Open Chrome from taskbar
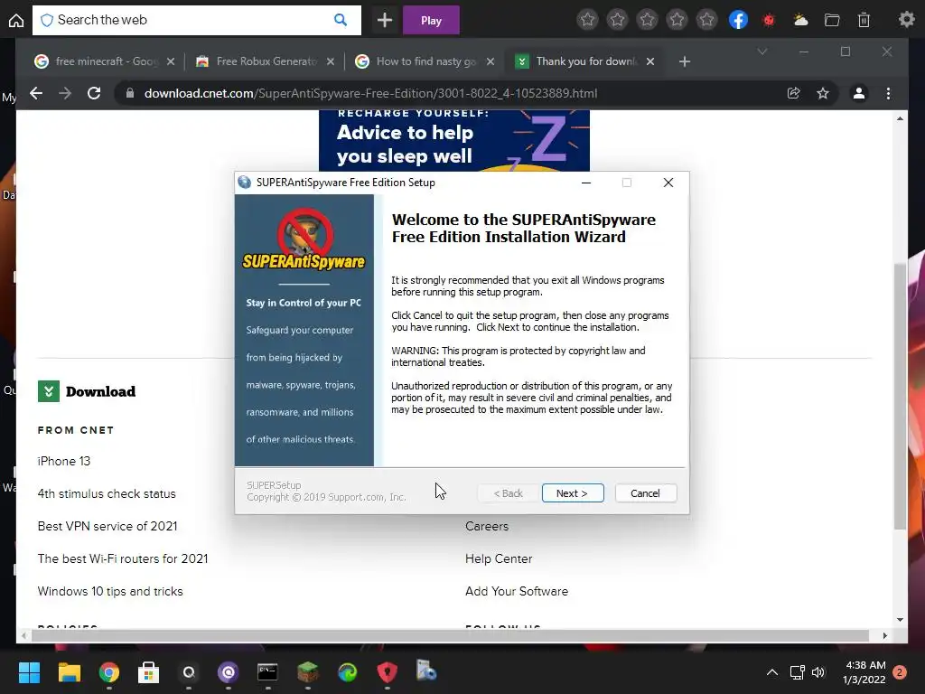Screen dimensions: 925x694 pyautogui.click(x=109, y=672)
